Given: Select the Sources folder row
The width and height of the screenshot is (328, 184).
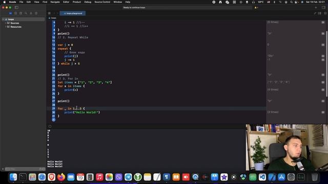Looking at the screenshot, I should [23, 23].
